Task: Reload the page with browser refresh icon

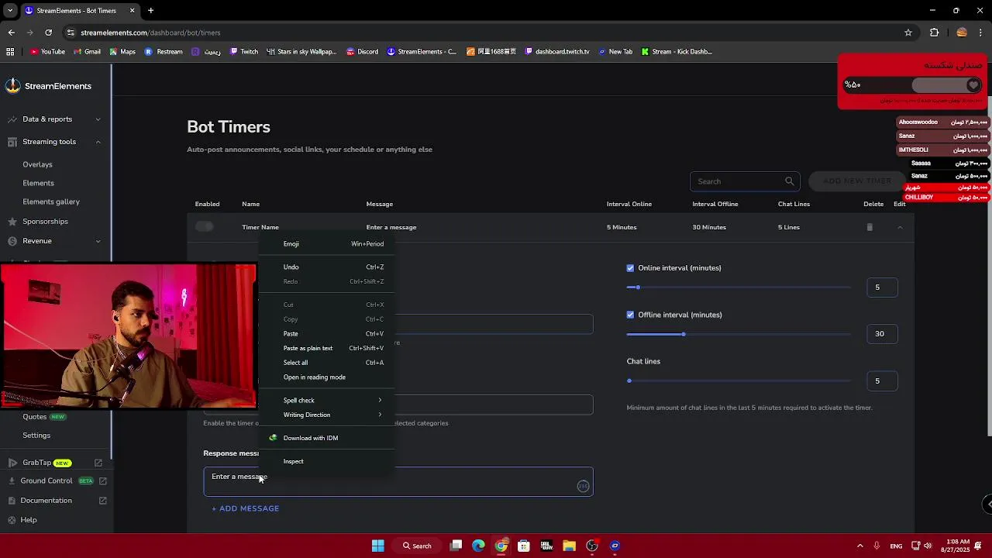Action: click(x=48, y=33)
